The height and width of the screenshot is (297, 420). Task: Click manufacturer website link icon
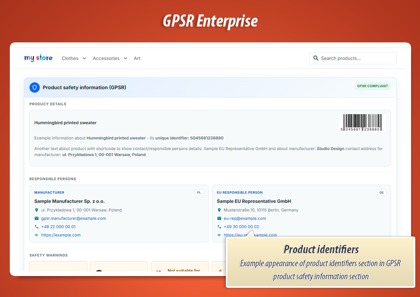tap(37, 235)
